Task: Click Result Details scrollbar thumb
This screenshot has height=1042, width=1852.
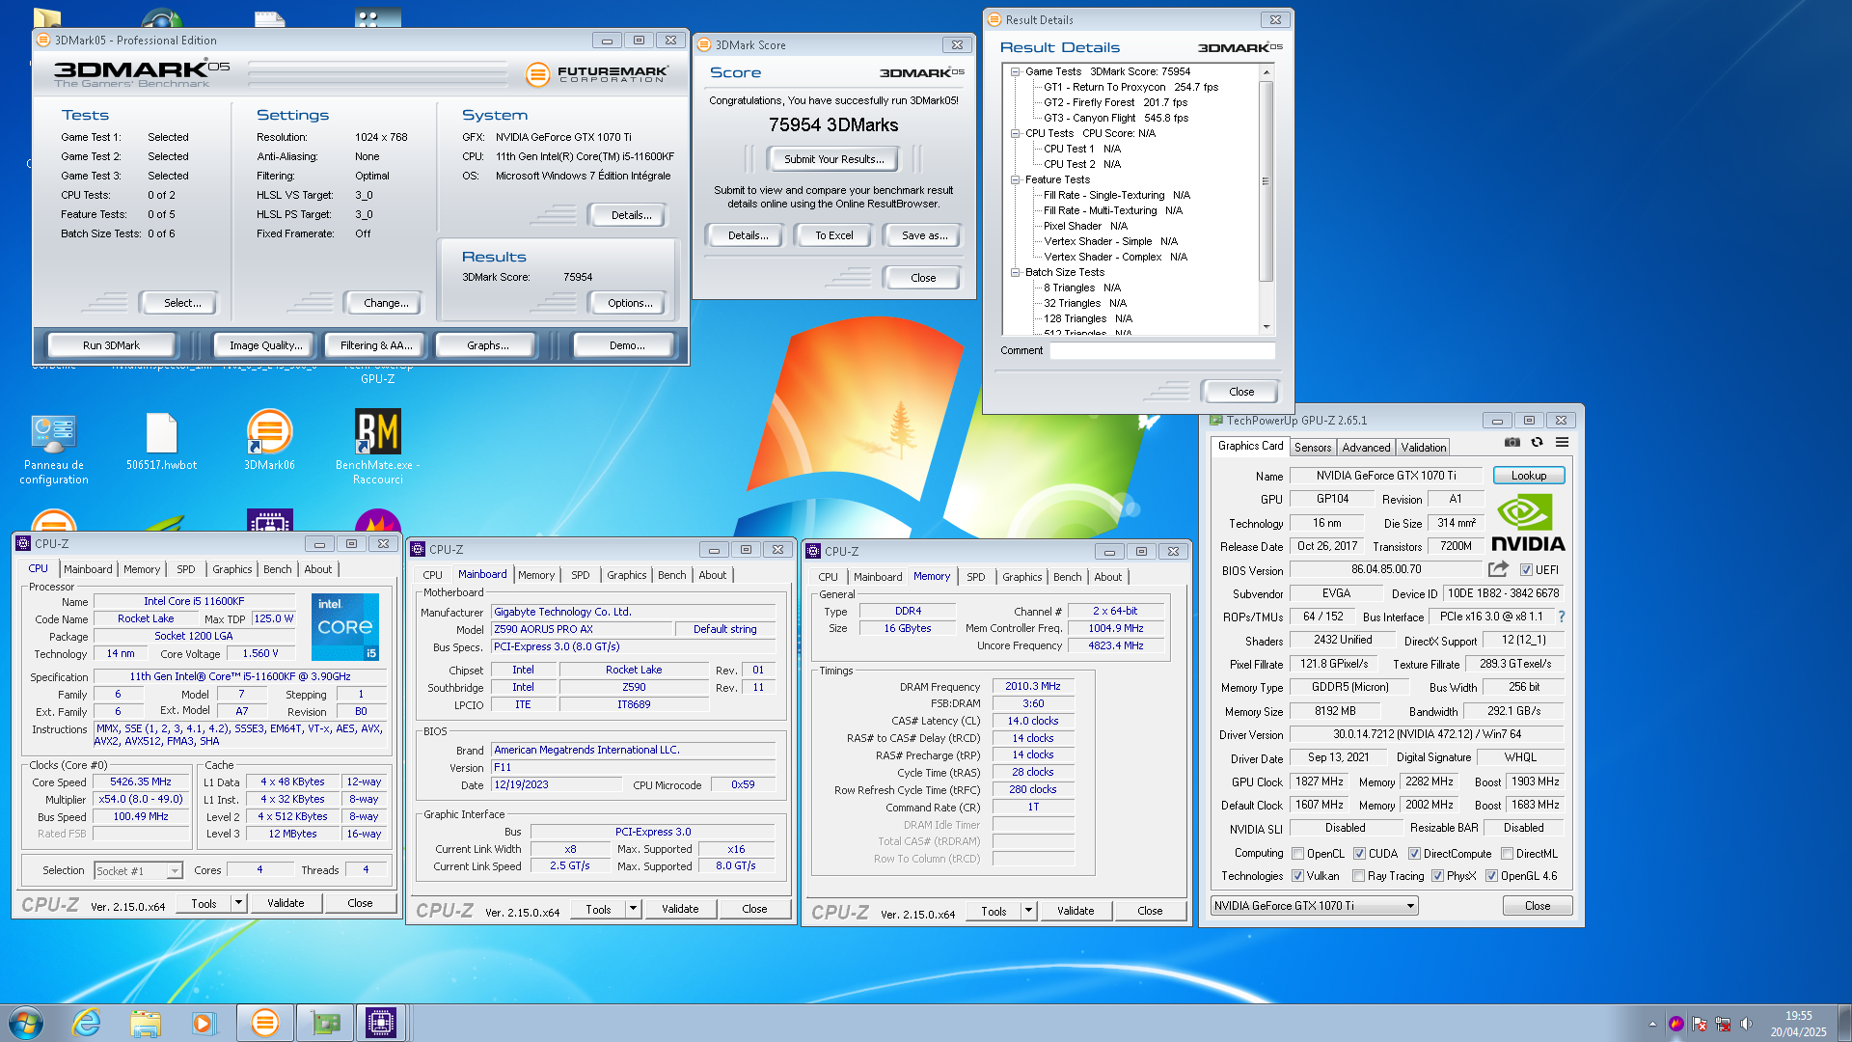Action: [1266, 181]
